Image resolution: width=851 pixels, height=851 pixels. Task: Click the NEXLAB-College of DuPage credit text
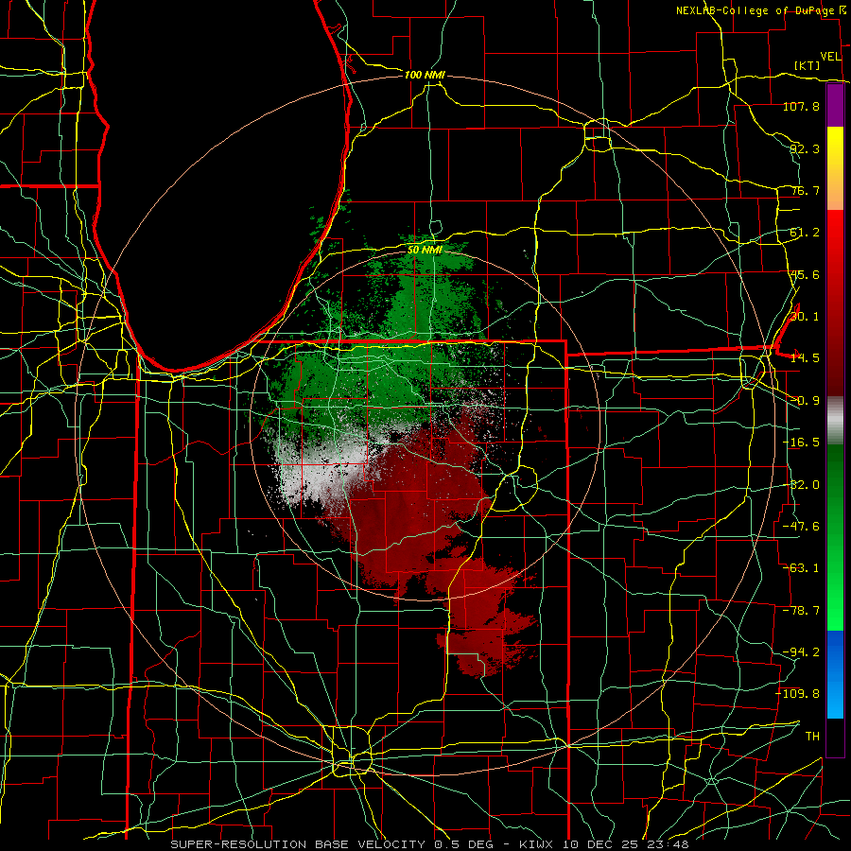[x=755, y=10]
